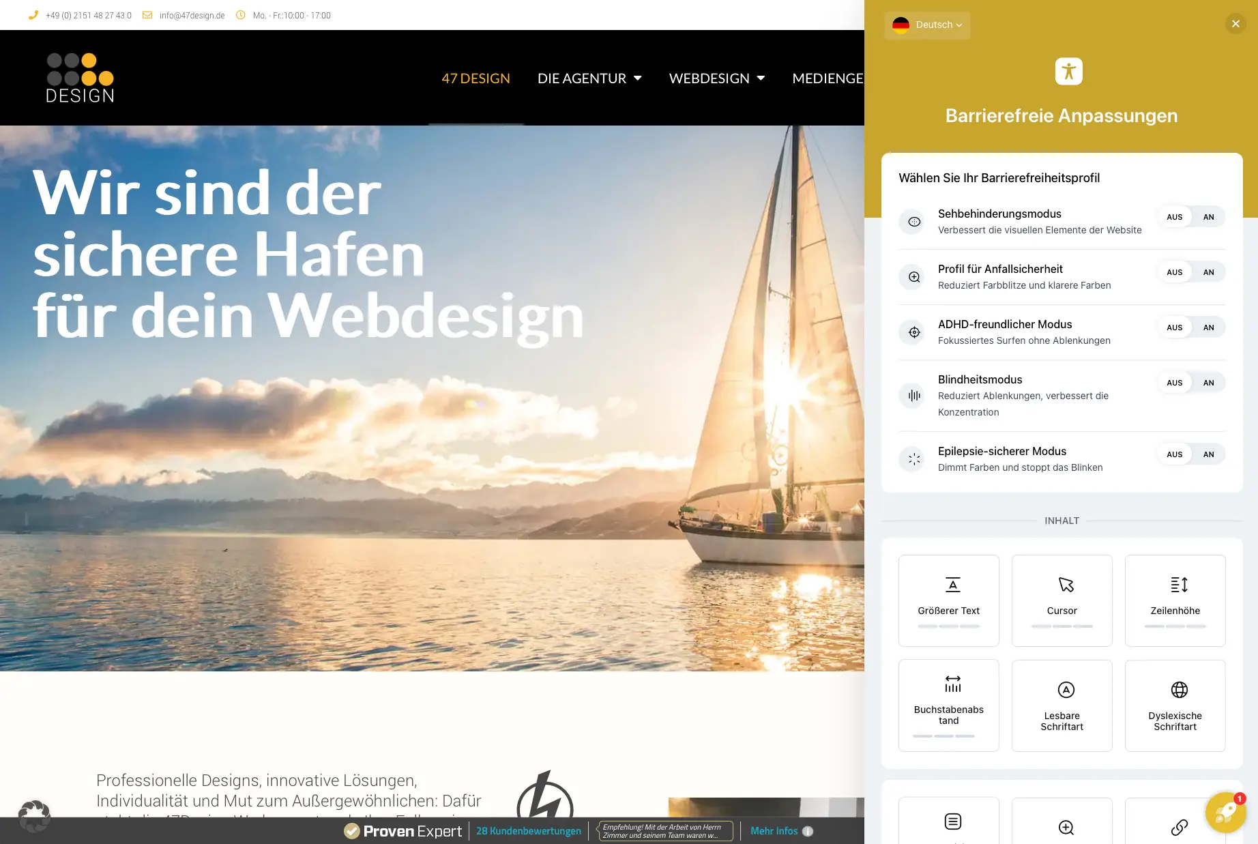
Task: Click the clock opening hours icon
Action: (x=240, y=15)
